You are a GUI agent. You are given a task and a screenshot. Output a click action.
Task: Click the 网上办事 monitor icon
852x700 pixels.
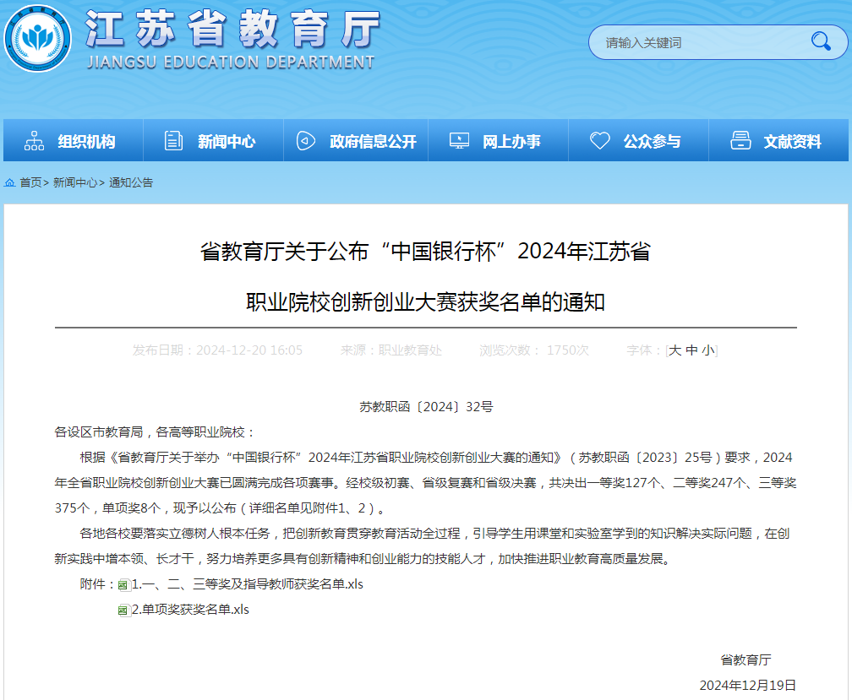pyautogui.click(x=459, y=141)
